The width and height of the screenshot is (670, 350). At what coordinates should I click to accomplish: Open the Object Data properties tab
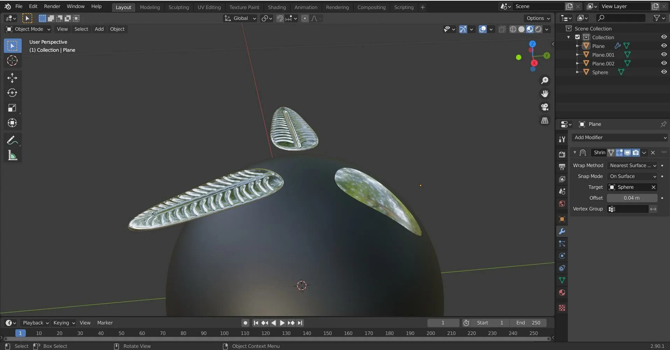pos(562,280)
